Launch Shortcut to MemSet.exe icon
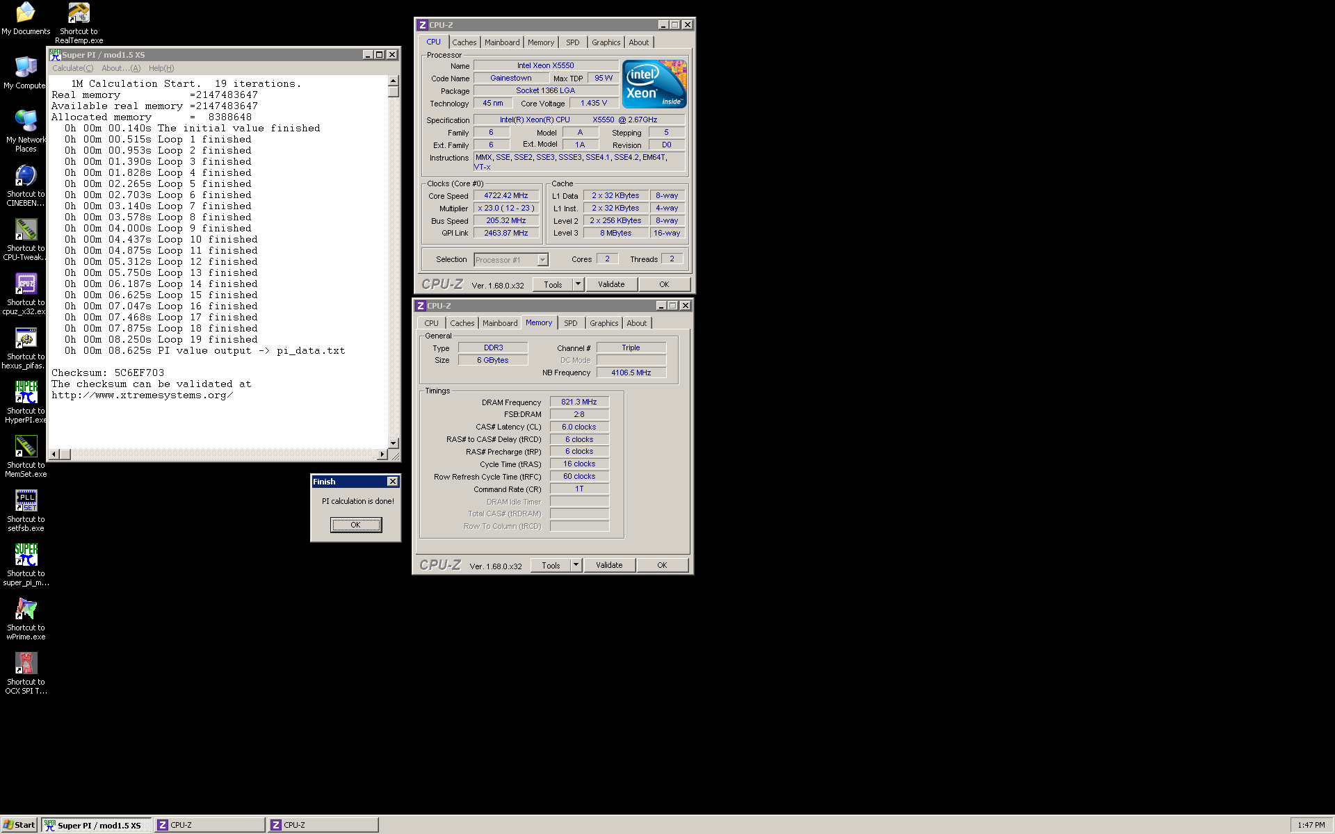Image resolution: width=1335 pixels, height=834 pixels. pos(26,456)
